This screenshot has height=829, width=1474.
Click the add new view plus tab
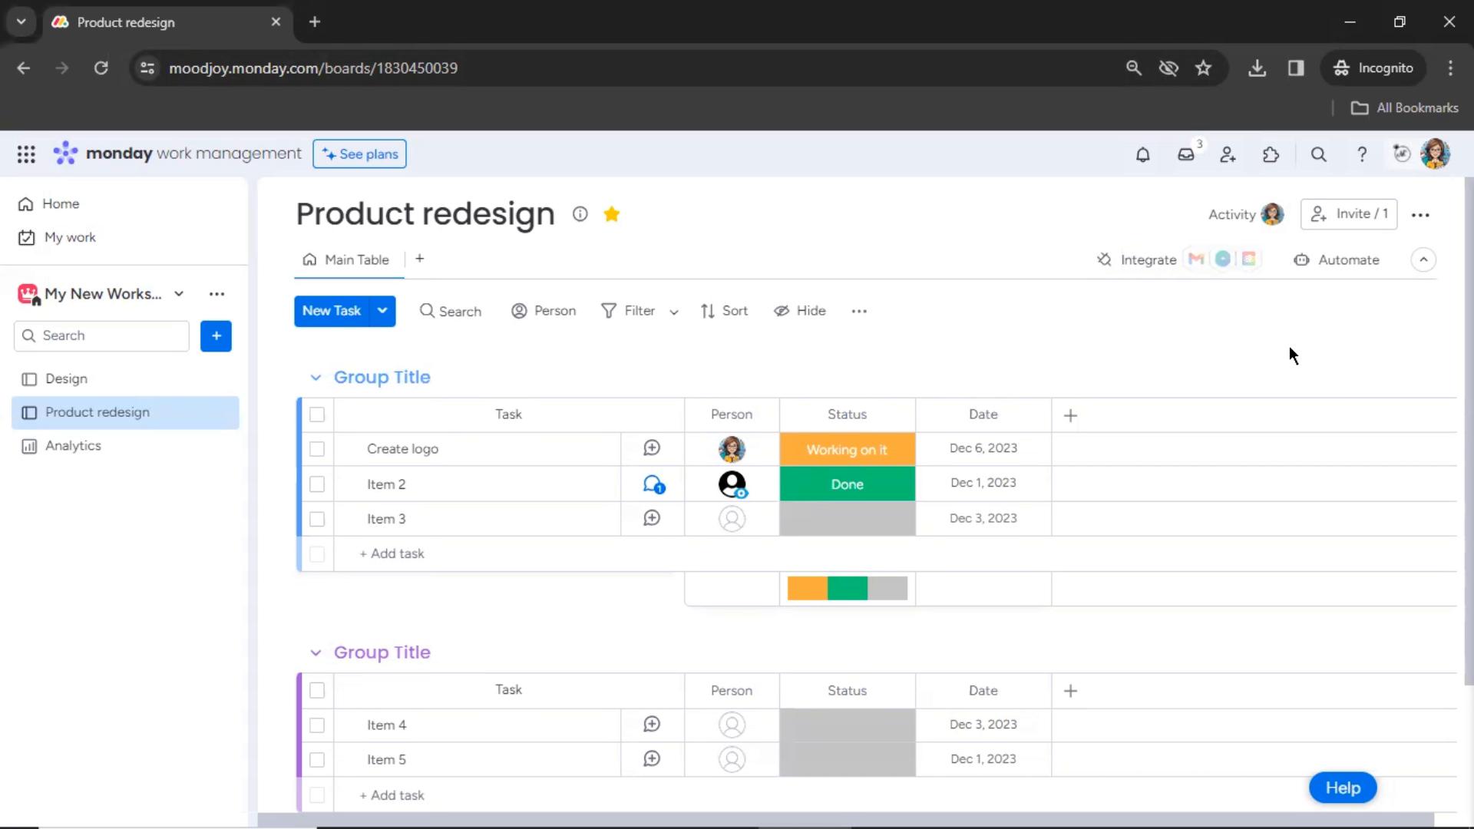click(x=419, y=259)
